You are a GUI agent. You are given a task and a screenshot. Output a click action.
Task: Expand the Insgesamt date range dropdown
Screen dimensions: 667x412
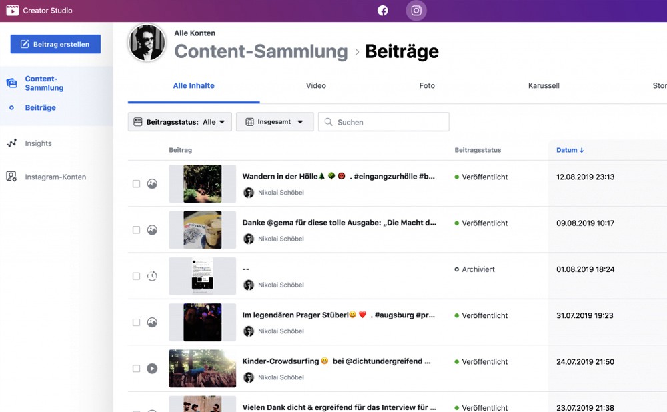(275, 122)
